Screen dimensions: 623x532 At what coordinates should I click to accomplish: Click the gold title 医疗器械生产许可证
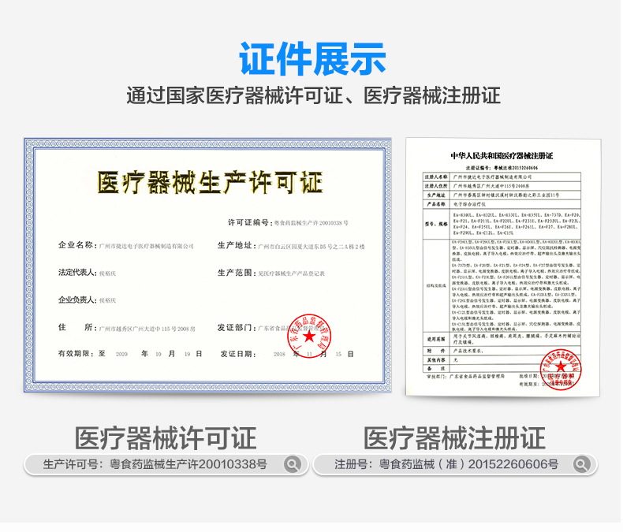pyautogui.click(x=211, y=183)
